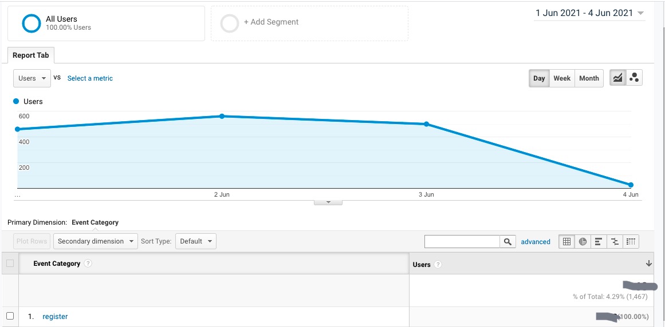Select the comparison view icon

tap(615, 242)
